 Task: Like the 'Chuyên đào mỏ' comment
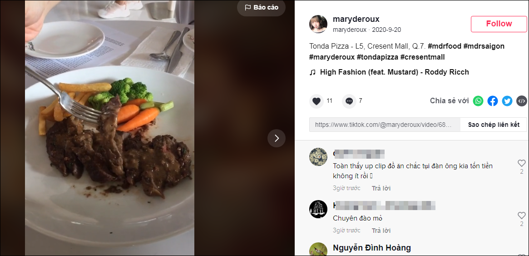coord(521,216)
